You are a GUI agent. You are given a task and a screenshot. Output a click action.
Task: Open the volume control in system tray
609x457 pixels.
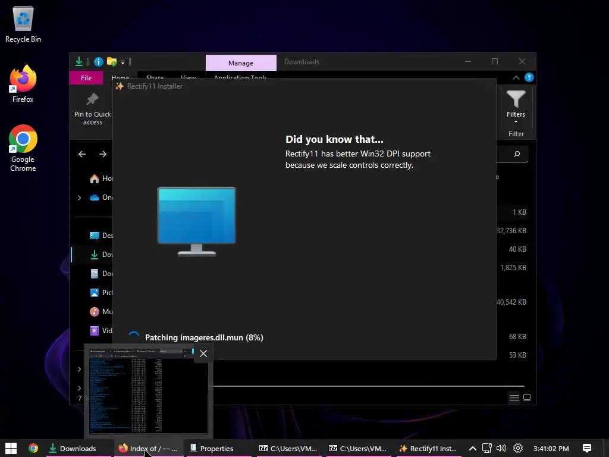tap(501, 449)
